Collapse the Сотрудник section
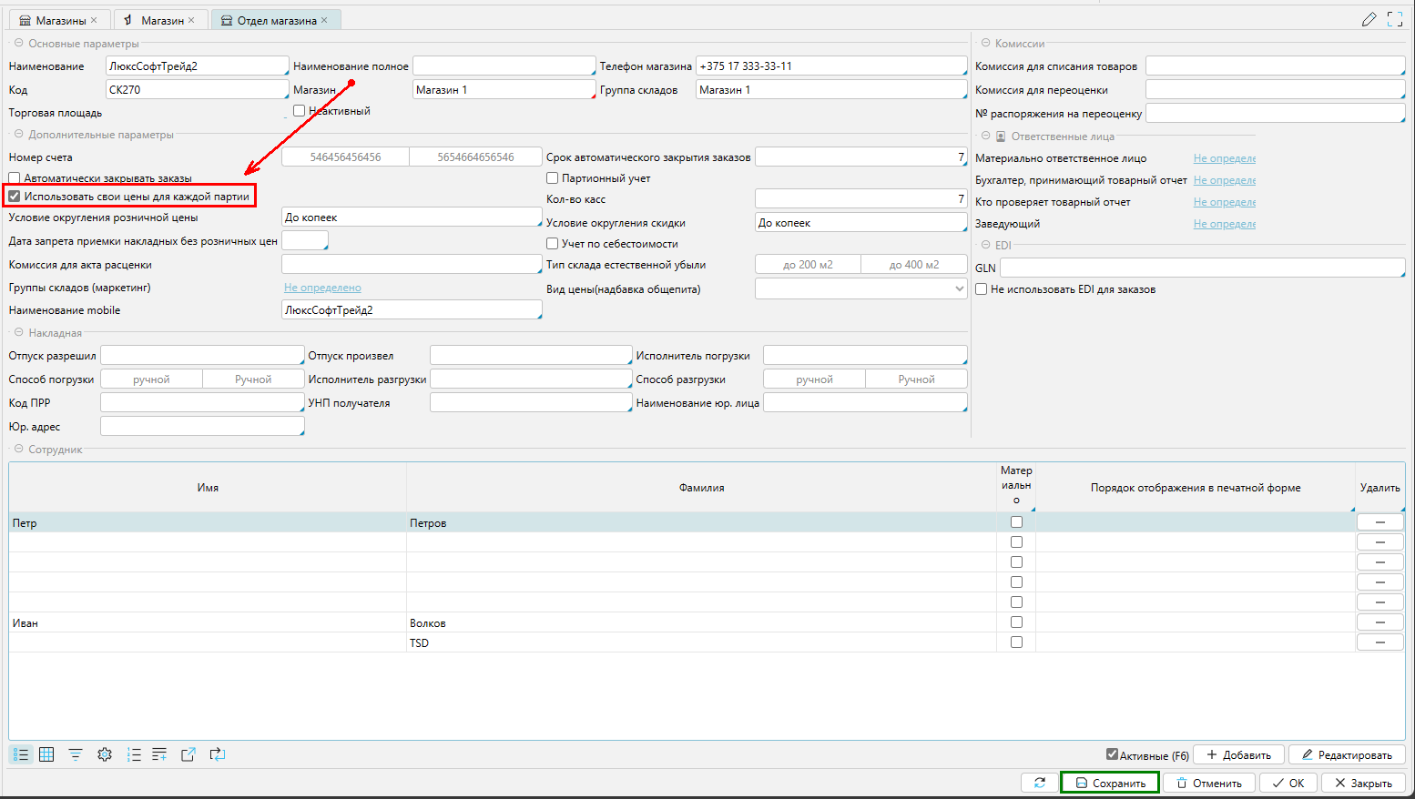This screenshot has height=799, width=1415. (x=18, y=449)
